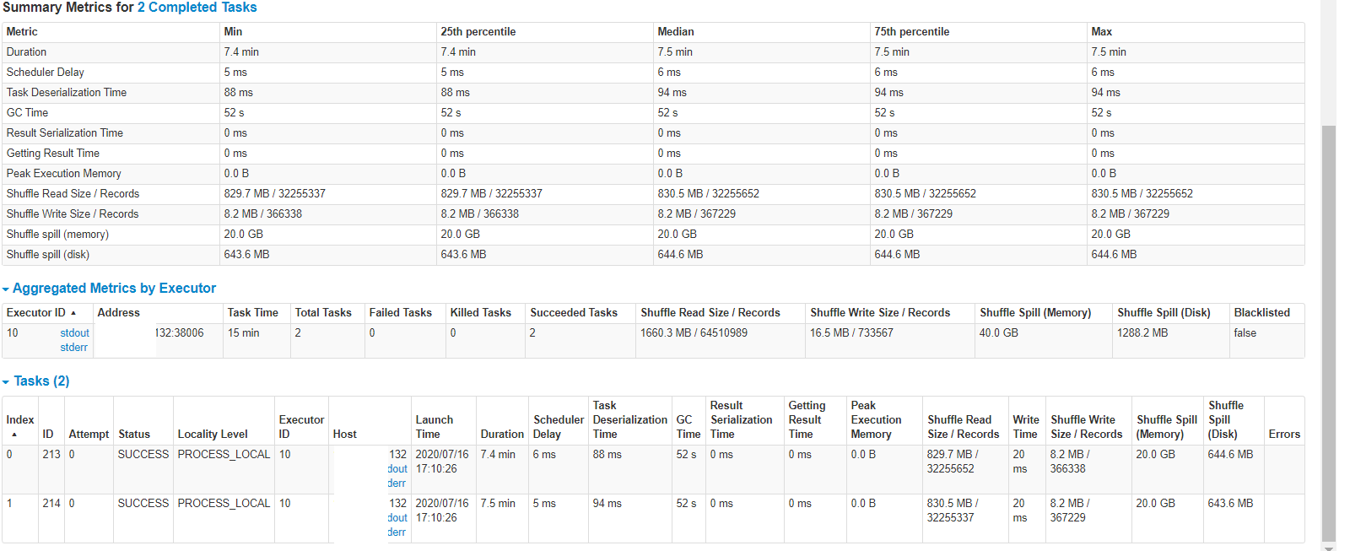Sort tasks table by Task Deserialization Time column
The image size is (1350, 551).
click(x=630, y=419)
